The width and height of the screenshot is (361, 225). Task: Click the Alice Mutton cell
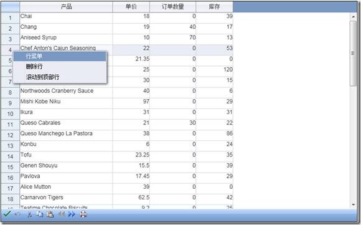point(67,188)
